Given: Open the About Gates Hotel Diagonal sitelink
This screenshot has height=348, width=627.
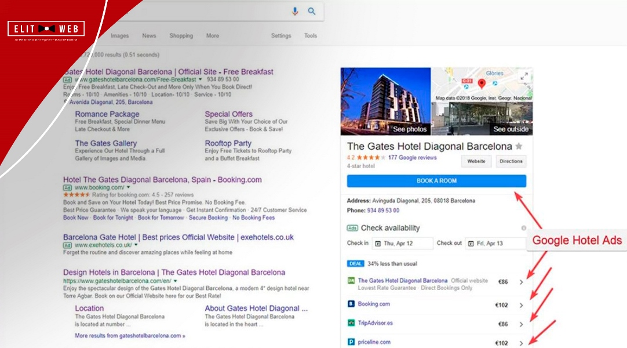Looking at the screenshot, I should tap(256, 309).
